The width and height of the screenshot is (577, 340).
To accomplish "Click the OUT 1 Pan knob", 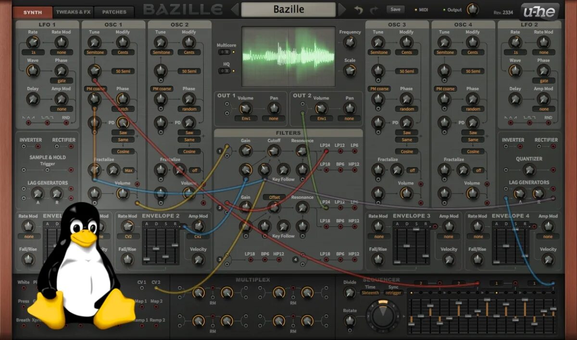I will (274, 108).
